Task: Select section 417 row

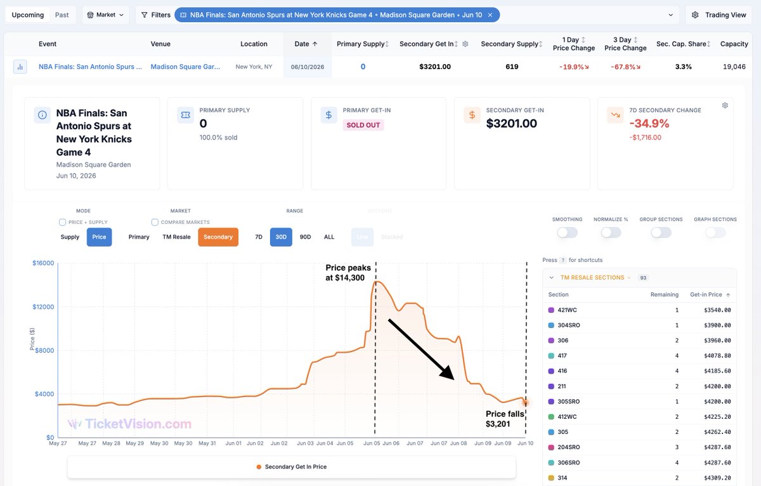Action: pyautogui.click(x=639, y=356)
